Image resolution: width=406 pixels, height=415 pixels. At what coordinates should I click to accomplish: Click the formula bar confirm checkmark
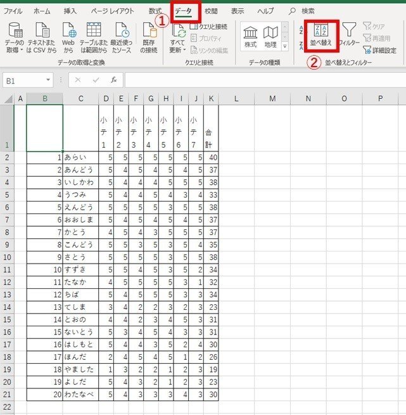click(x=96, y=80)
